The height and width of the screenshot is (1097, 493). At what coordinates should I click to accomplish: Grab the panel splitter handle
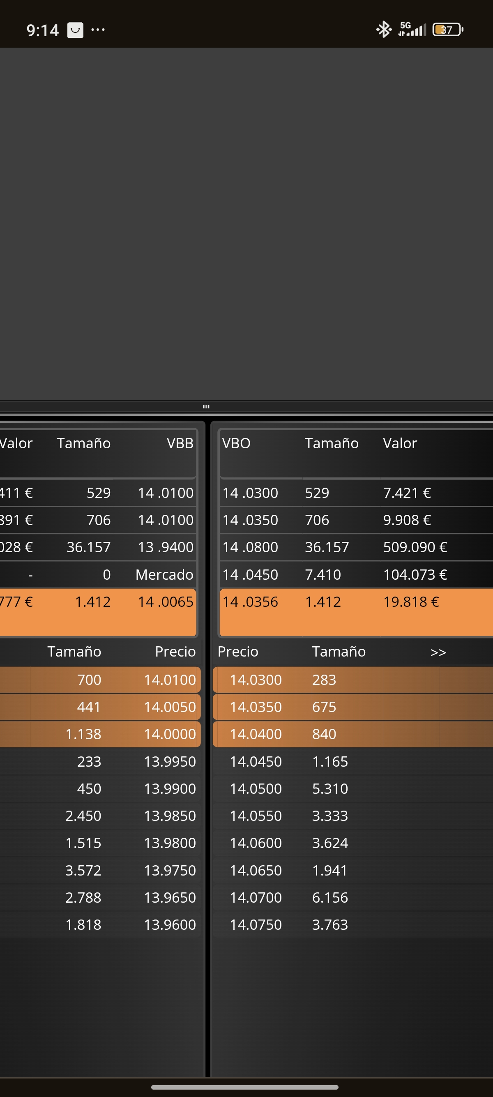pos(206,406)
